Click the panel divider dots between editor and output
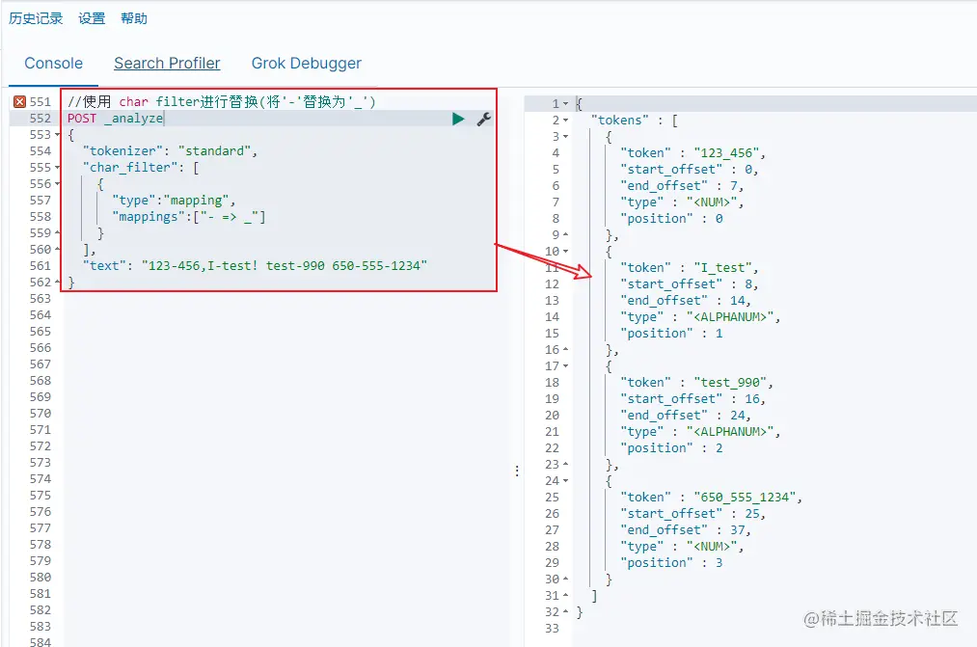 coord(517,471)
